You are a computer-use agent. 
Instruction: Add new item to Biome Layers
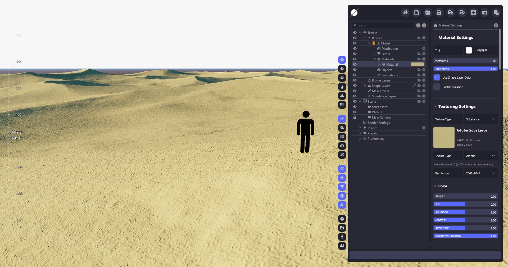[x=424, y=80]
